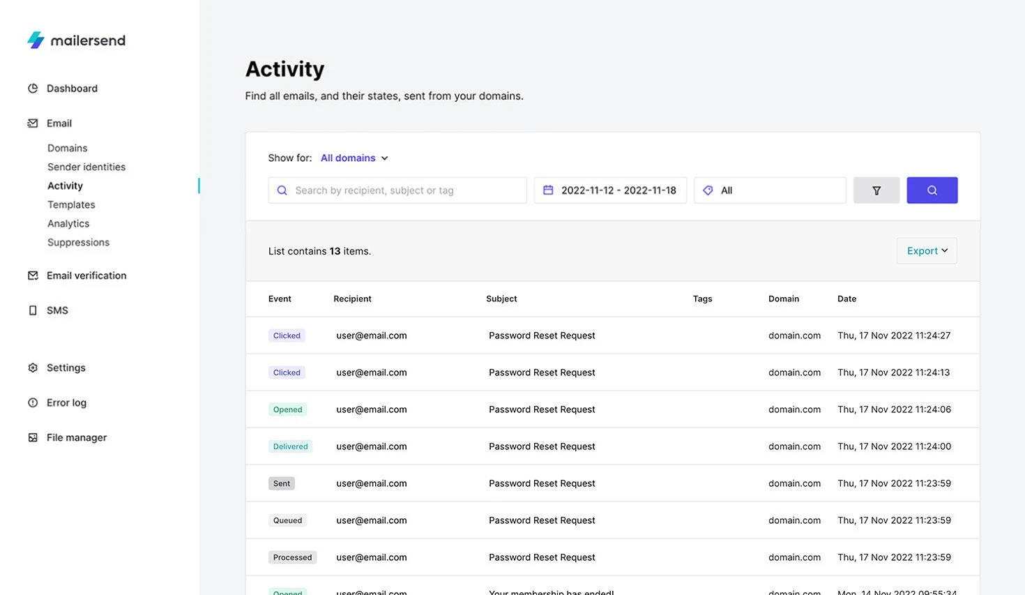Open the date range picker 2022-11-12 - 2022-11-18
The height and width of the screenshot is (595, 1025).
click(610, 190)
